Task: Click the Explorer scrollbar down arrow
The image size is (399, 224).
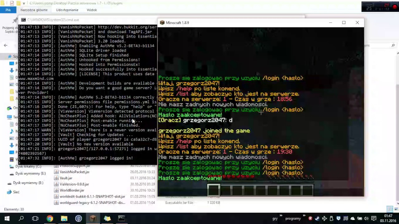Action: (x=397, y=203)
